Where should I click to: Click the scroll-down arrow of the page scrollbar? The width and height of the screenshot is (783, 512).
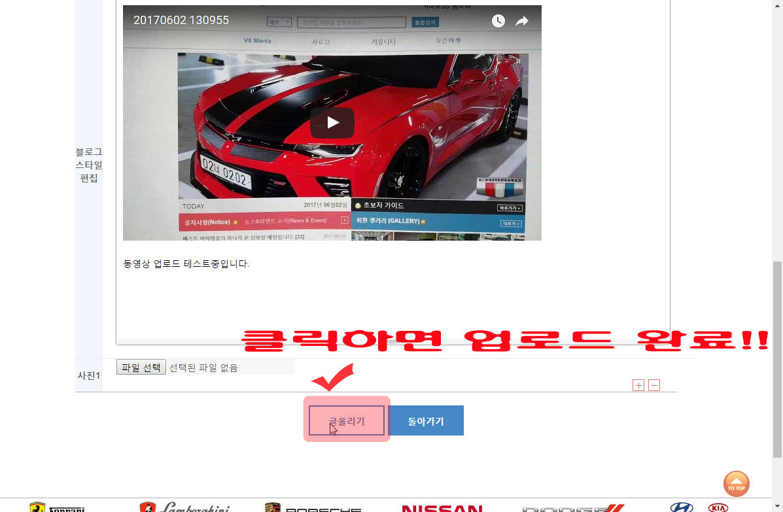tap(778, 507)
